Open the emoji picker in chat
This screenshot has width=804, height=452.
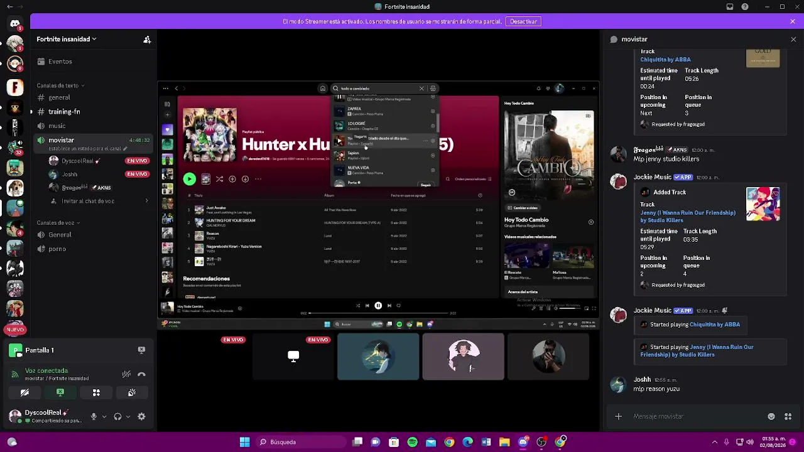(x=771, y=416)
